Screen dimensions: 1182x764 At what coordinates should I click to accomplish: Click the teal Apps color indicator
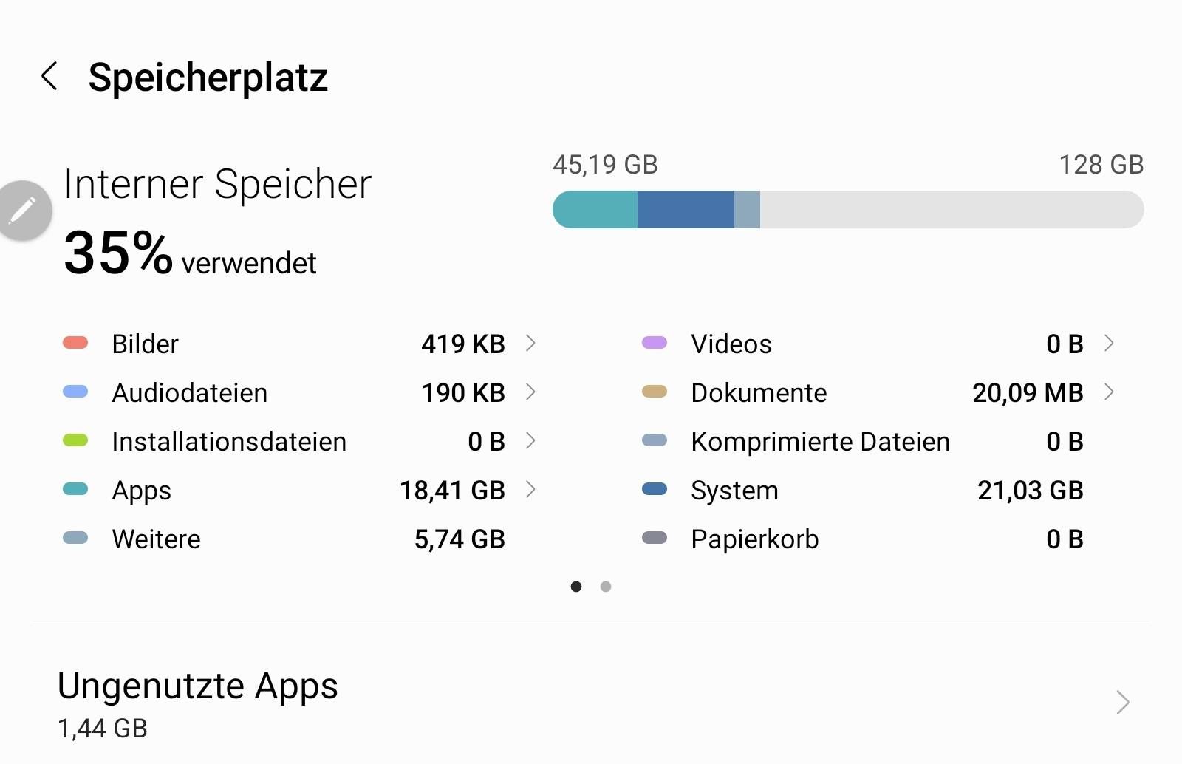(75, 489)
